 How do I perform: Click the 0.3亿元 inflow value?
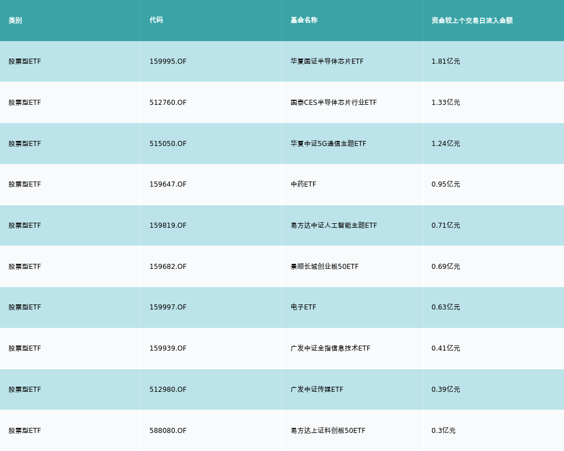click(443, 431)
